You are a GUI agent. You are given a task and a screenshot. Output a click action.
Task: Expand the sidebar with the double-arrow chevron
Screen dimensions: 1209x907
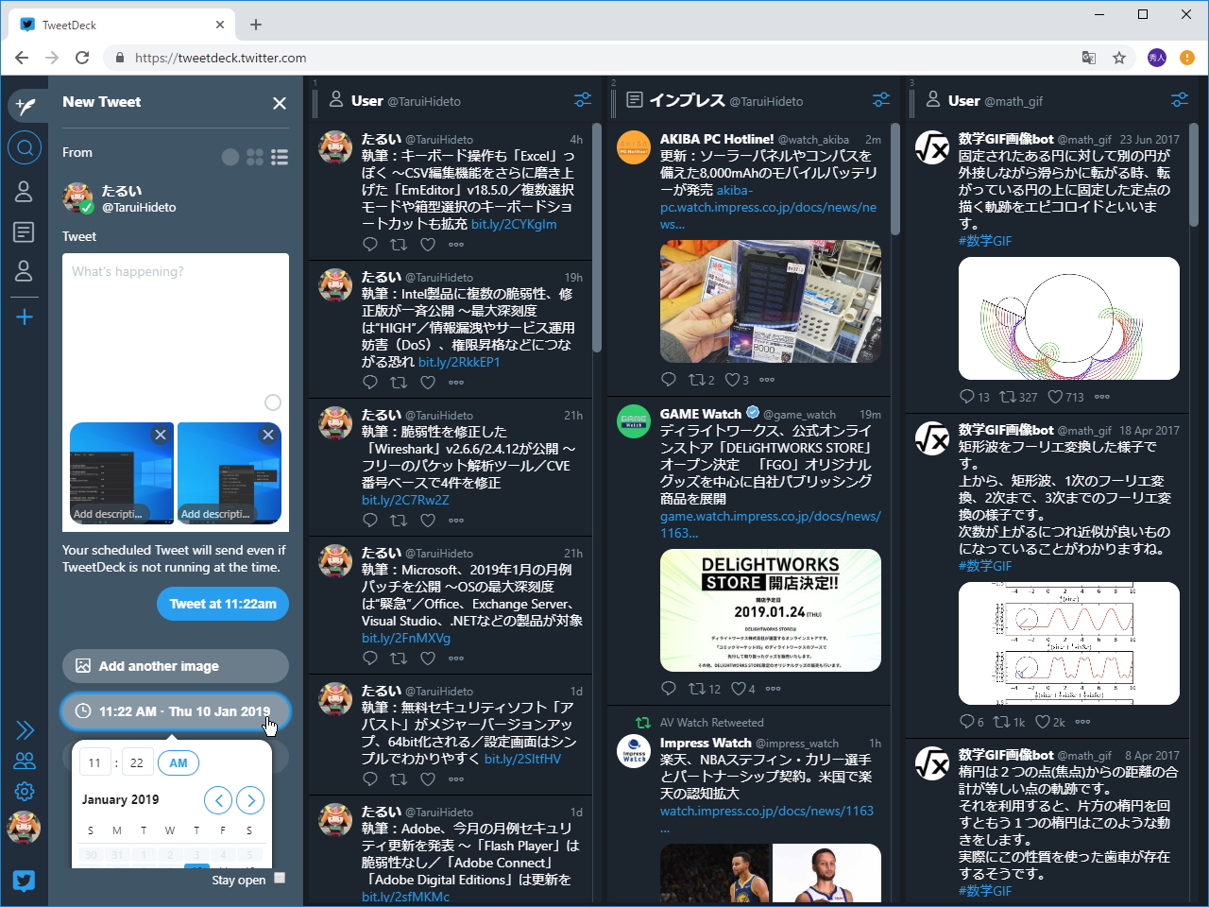25,729
